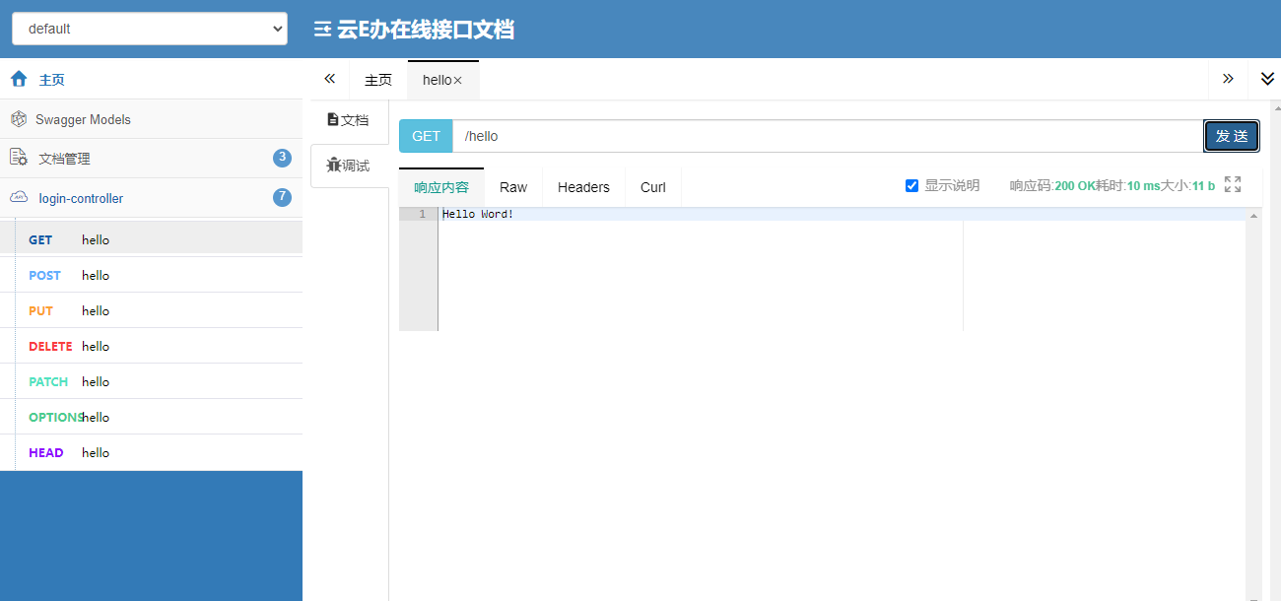Close the hello tab
The height and width of the screenshot is (601, 1281).
(x=457, y=81)
